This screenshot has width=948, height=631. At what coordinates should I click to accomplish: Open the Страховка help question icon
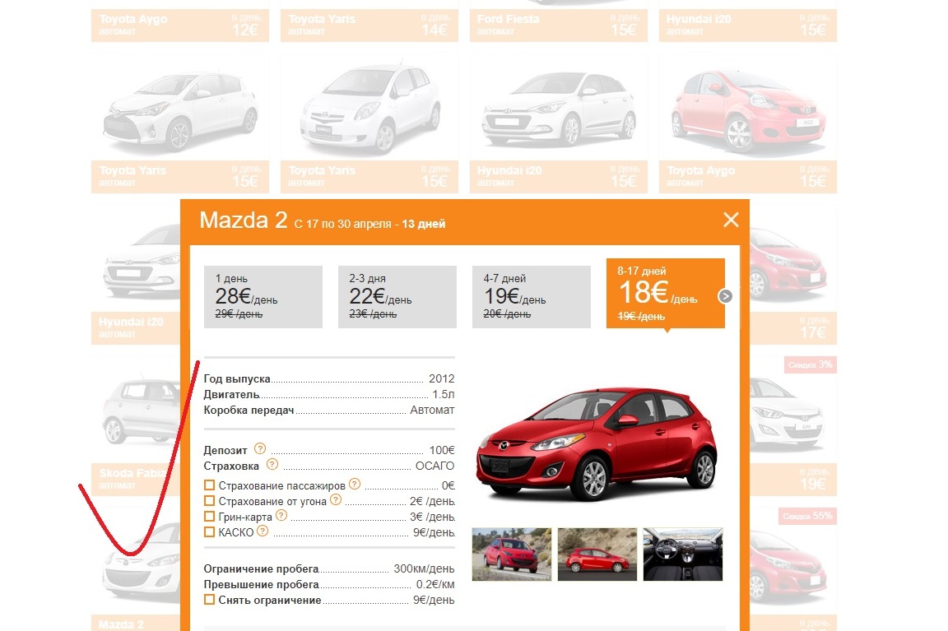pos(272,464)
